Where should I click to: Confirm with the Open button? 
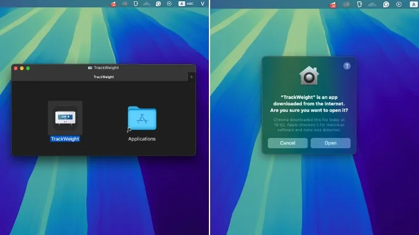pyautogui.click(x=330, y=143)
